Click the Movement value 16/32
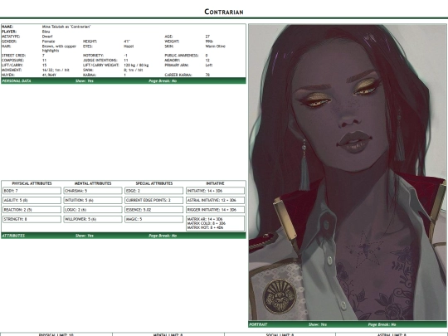The image size is (448, 336). [56, 70]
